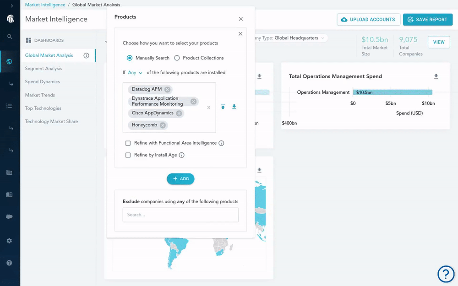Image resolution: width=458 pixels, height=286 pixels.
Task: Download the map chart behind the dialog
Action: click(x=259, y=170)
